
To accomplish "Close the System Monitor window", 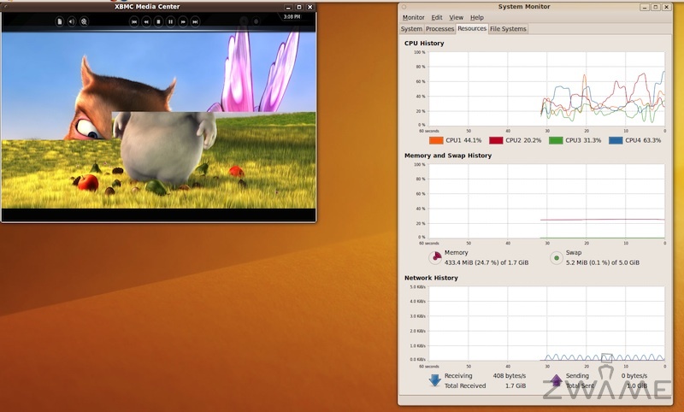I will 667,7.
